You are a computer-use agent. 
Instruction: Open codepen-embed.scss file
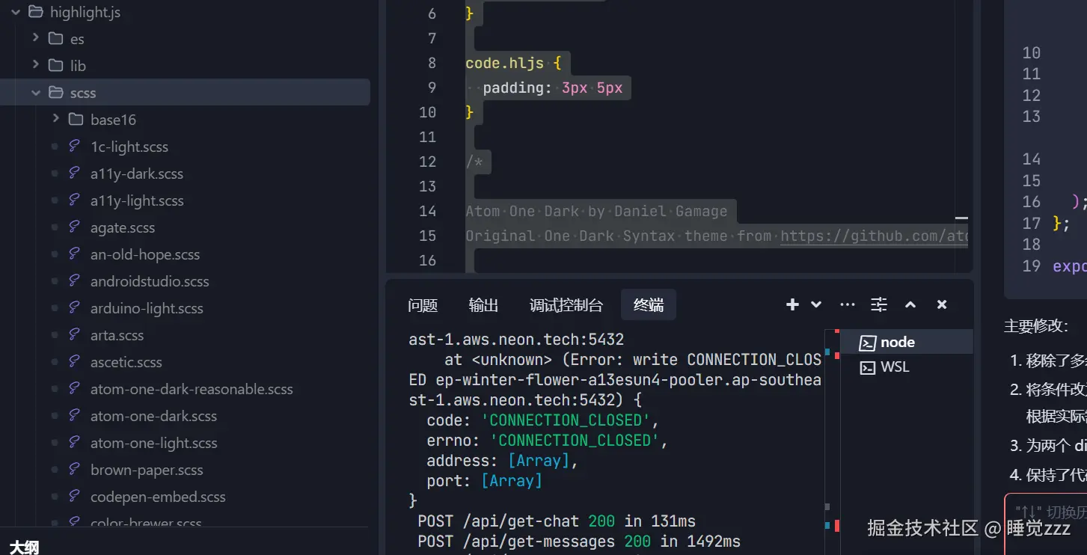(x=158, y=497)
